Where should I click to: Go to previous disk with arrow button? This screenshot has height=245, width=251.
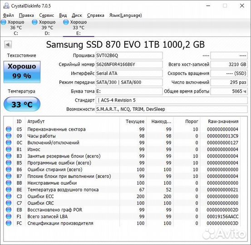[x=8, y=44]
